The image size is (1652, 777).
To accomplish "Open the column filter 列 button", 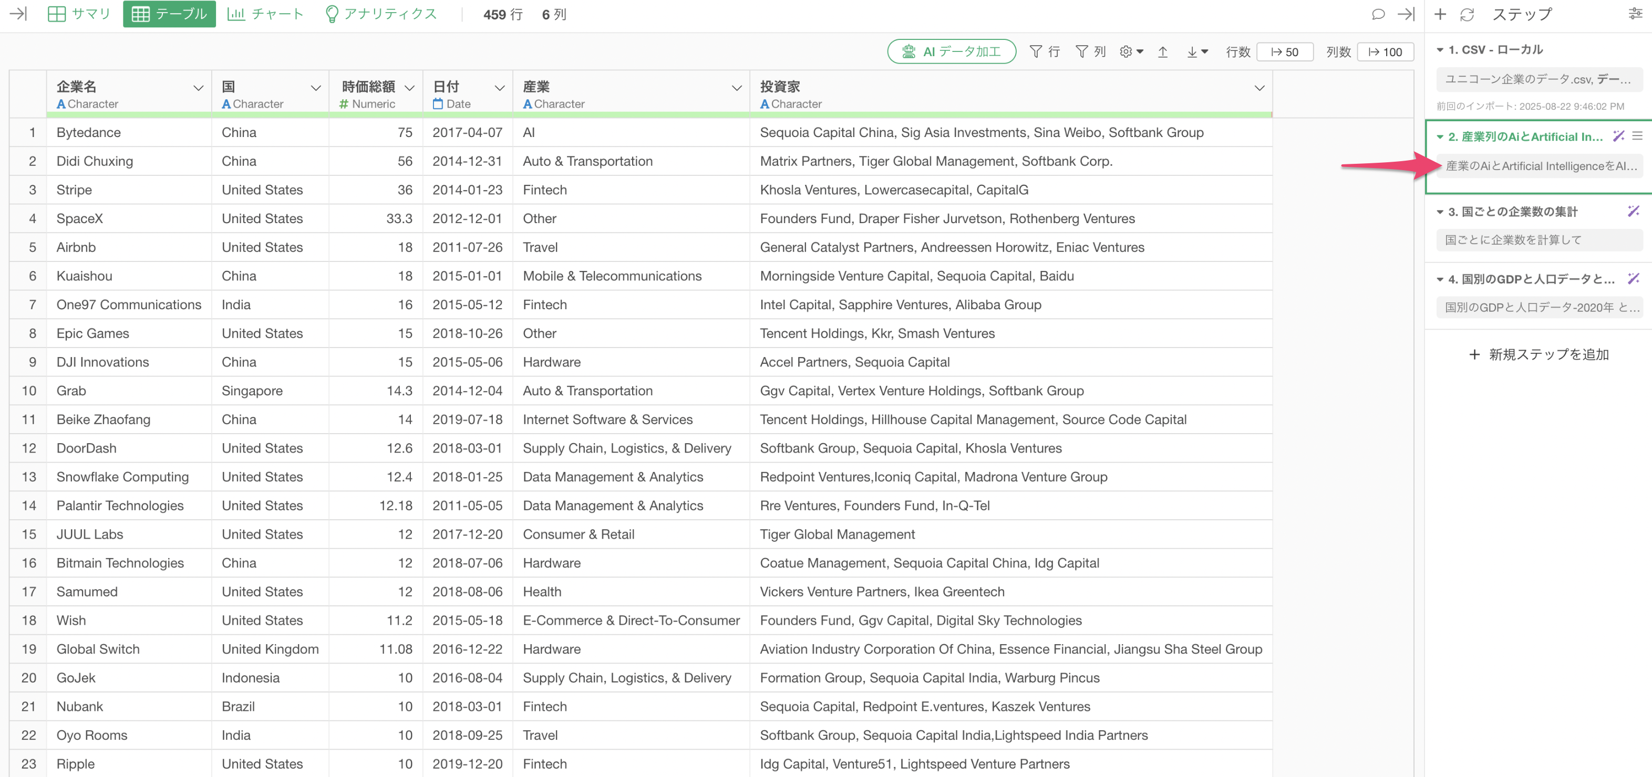I will pyautogui.click(x=1091, y=51).
